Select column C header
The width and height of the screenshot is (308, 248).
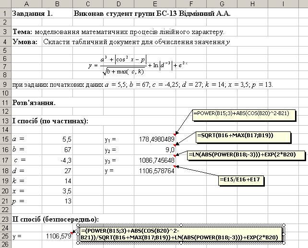pyautogui.click(x=88, y=4)
